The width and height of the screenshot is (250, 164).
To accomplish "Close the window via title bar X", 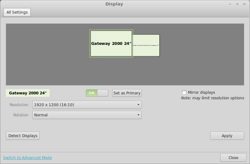I will [x=244, y=4].
